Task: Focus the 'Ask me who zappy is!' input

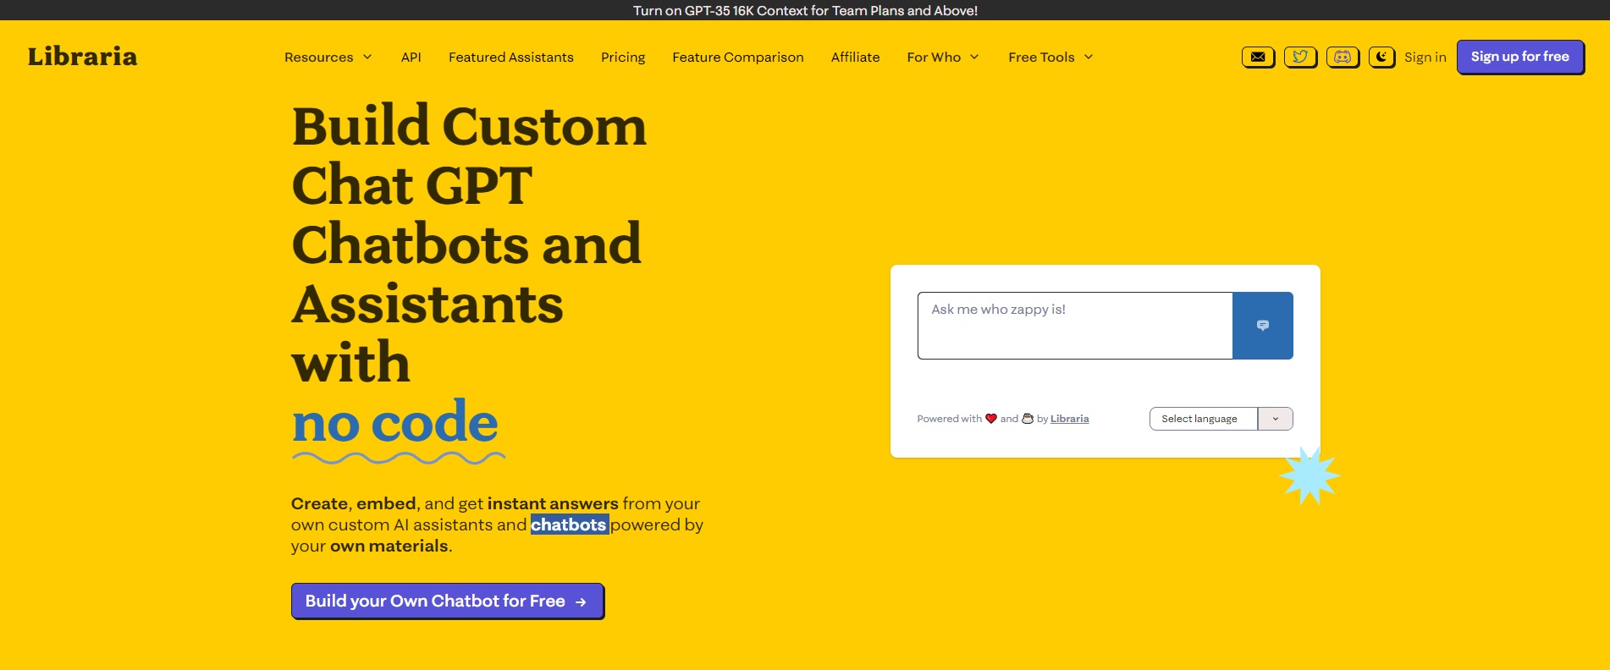Action: click(1075, 326)
